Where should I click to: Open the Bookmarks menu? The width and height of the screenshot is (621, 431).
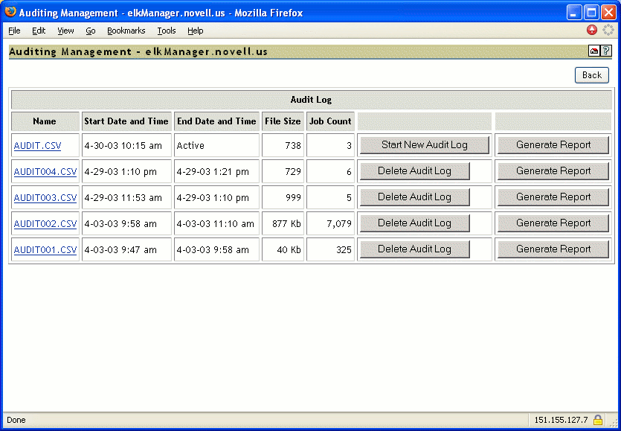click(x=126, y=31)
